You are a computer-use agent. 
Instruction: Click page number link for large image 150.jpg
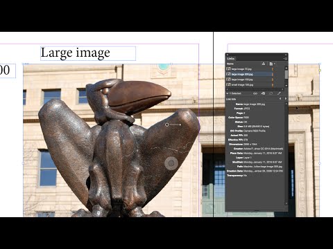coord(273,80)
